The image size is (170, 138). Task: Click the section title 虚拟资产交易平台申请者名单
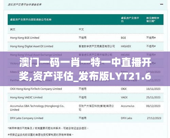[24, 4]
